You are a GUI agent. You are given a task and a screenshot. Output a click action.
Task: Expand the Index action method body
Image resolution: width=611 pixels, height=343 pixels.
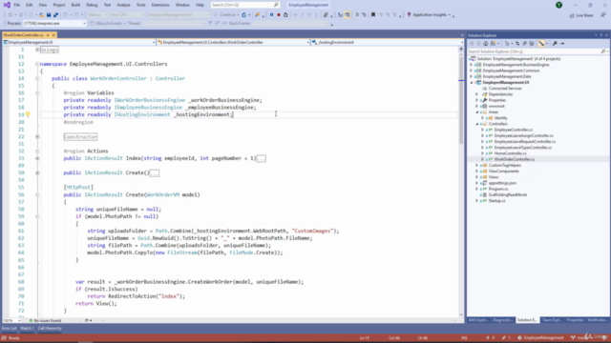tap(37, 158)
